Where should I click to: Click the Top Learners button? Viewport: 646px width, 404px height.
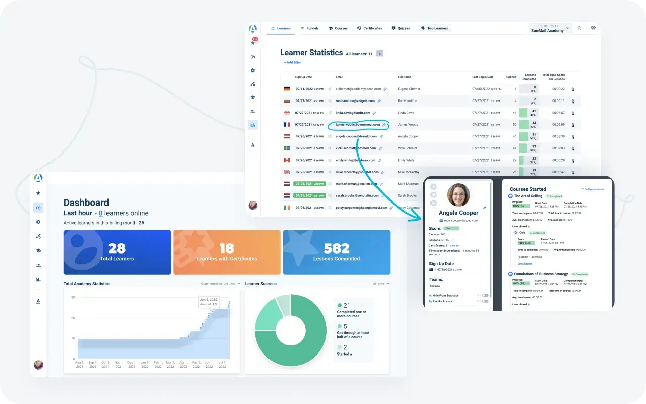[434, 28]
